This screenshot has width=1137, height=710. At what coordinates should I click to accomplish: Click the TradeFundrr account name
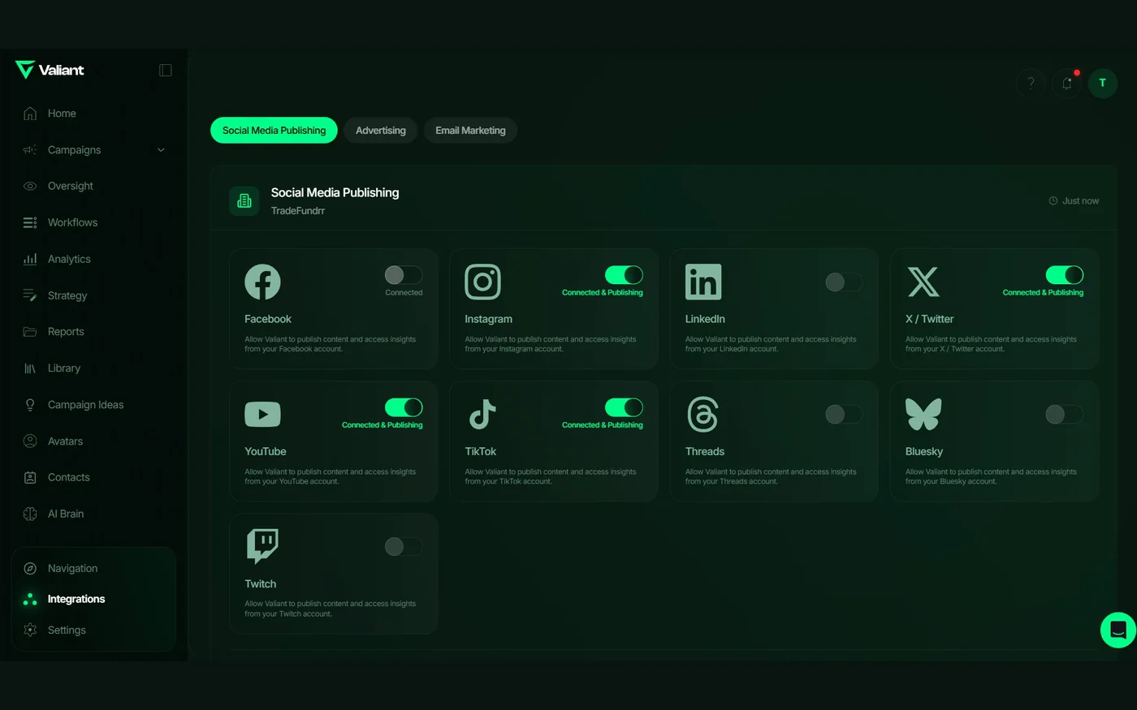coord(298,211)
